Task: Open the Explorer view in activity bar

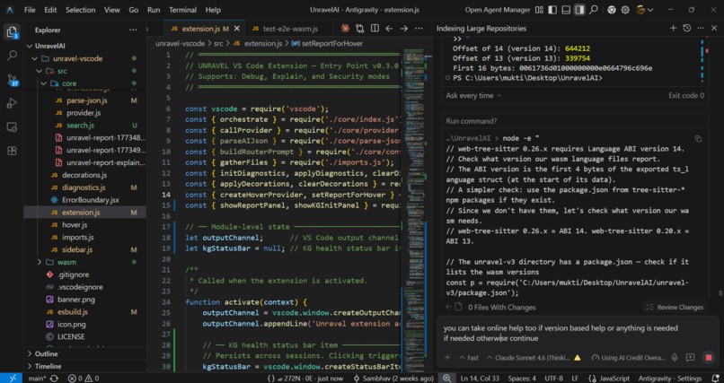Action: click(x=12, y=31)
